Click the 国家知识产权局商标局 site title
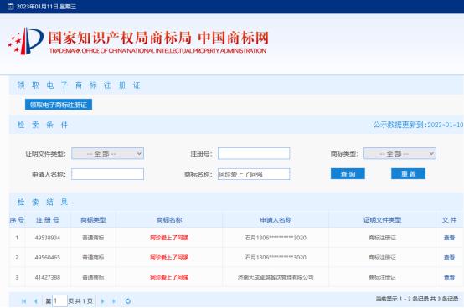The image size is (464, 308). pyautogui.click(x=120, y=38)
